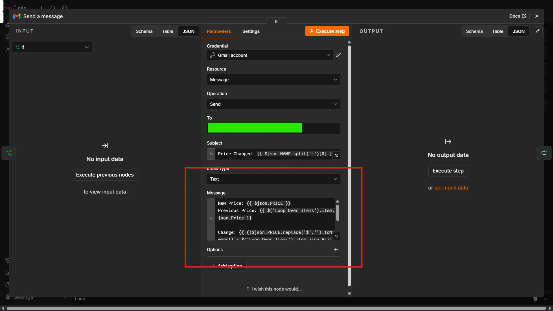Click the edit output pencil icon

coord(537,31)
